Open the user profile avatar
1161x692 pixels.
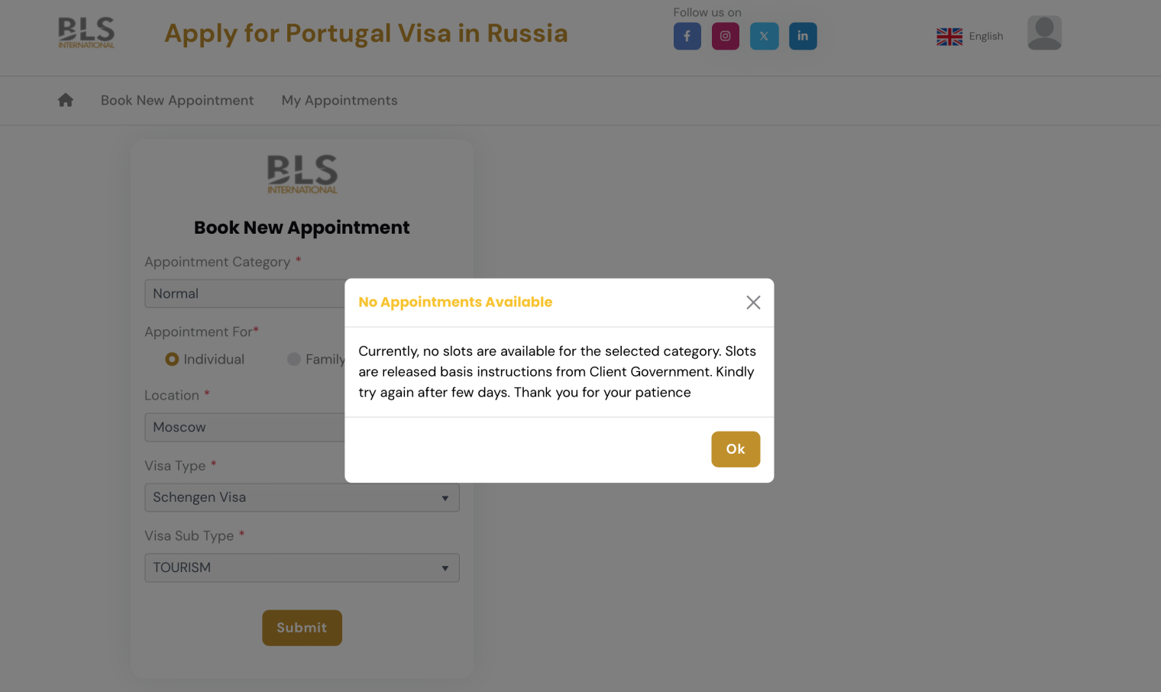(x=1044, y=34)
